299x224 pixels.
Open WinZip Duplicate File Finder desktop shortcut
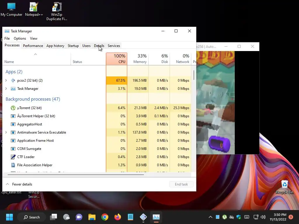[x=57, y=11]
